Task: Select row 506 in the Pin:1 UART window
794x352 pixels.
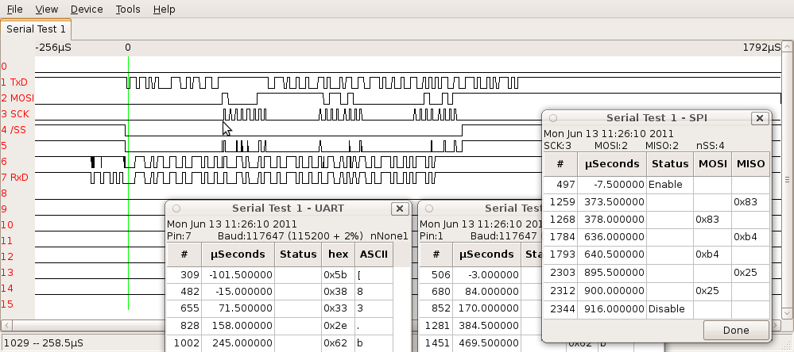Action: click(x=481, y=275)
